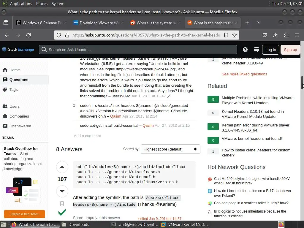Open Kernel path error during VMware player question
304x228 pixels.
(256, 128)
